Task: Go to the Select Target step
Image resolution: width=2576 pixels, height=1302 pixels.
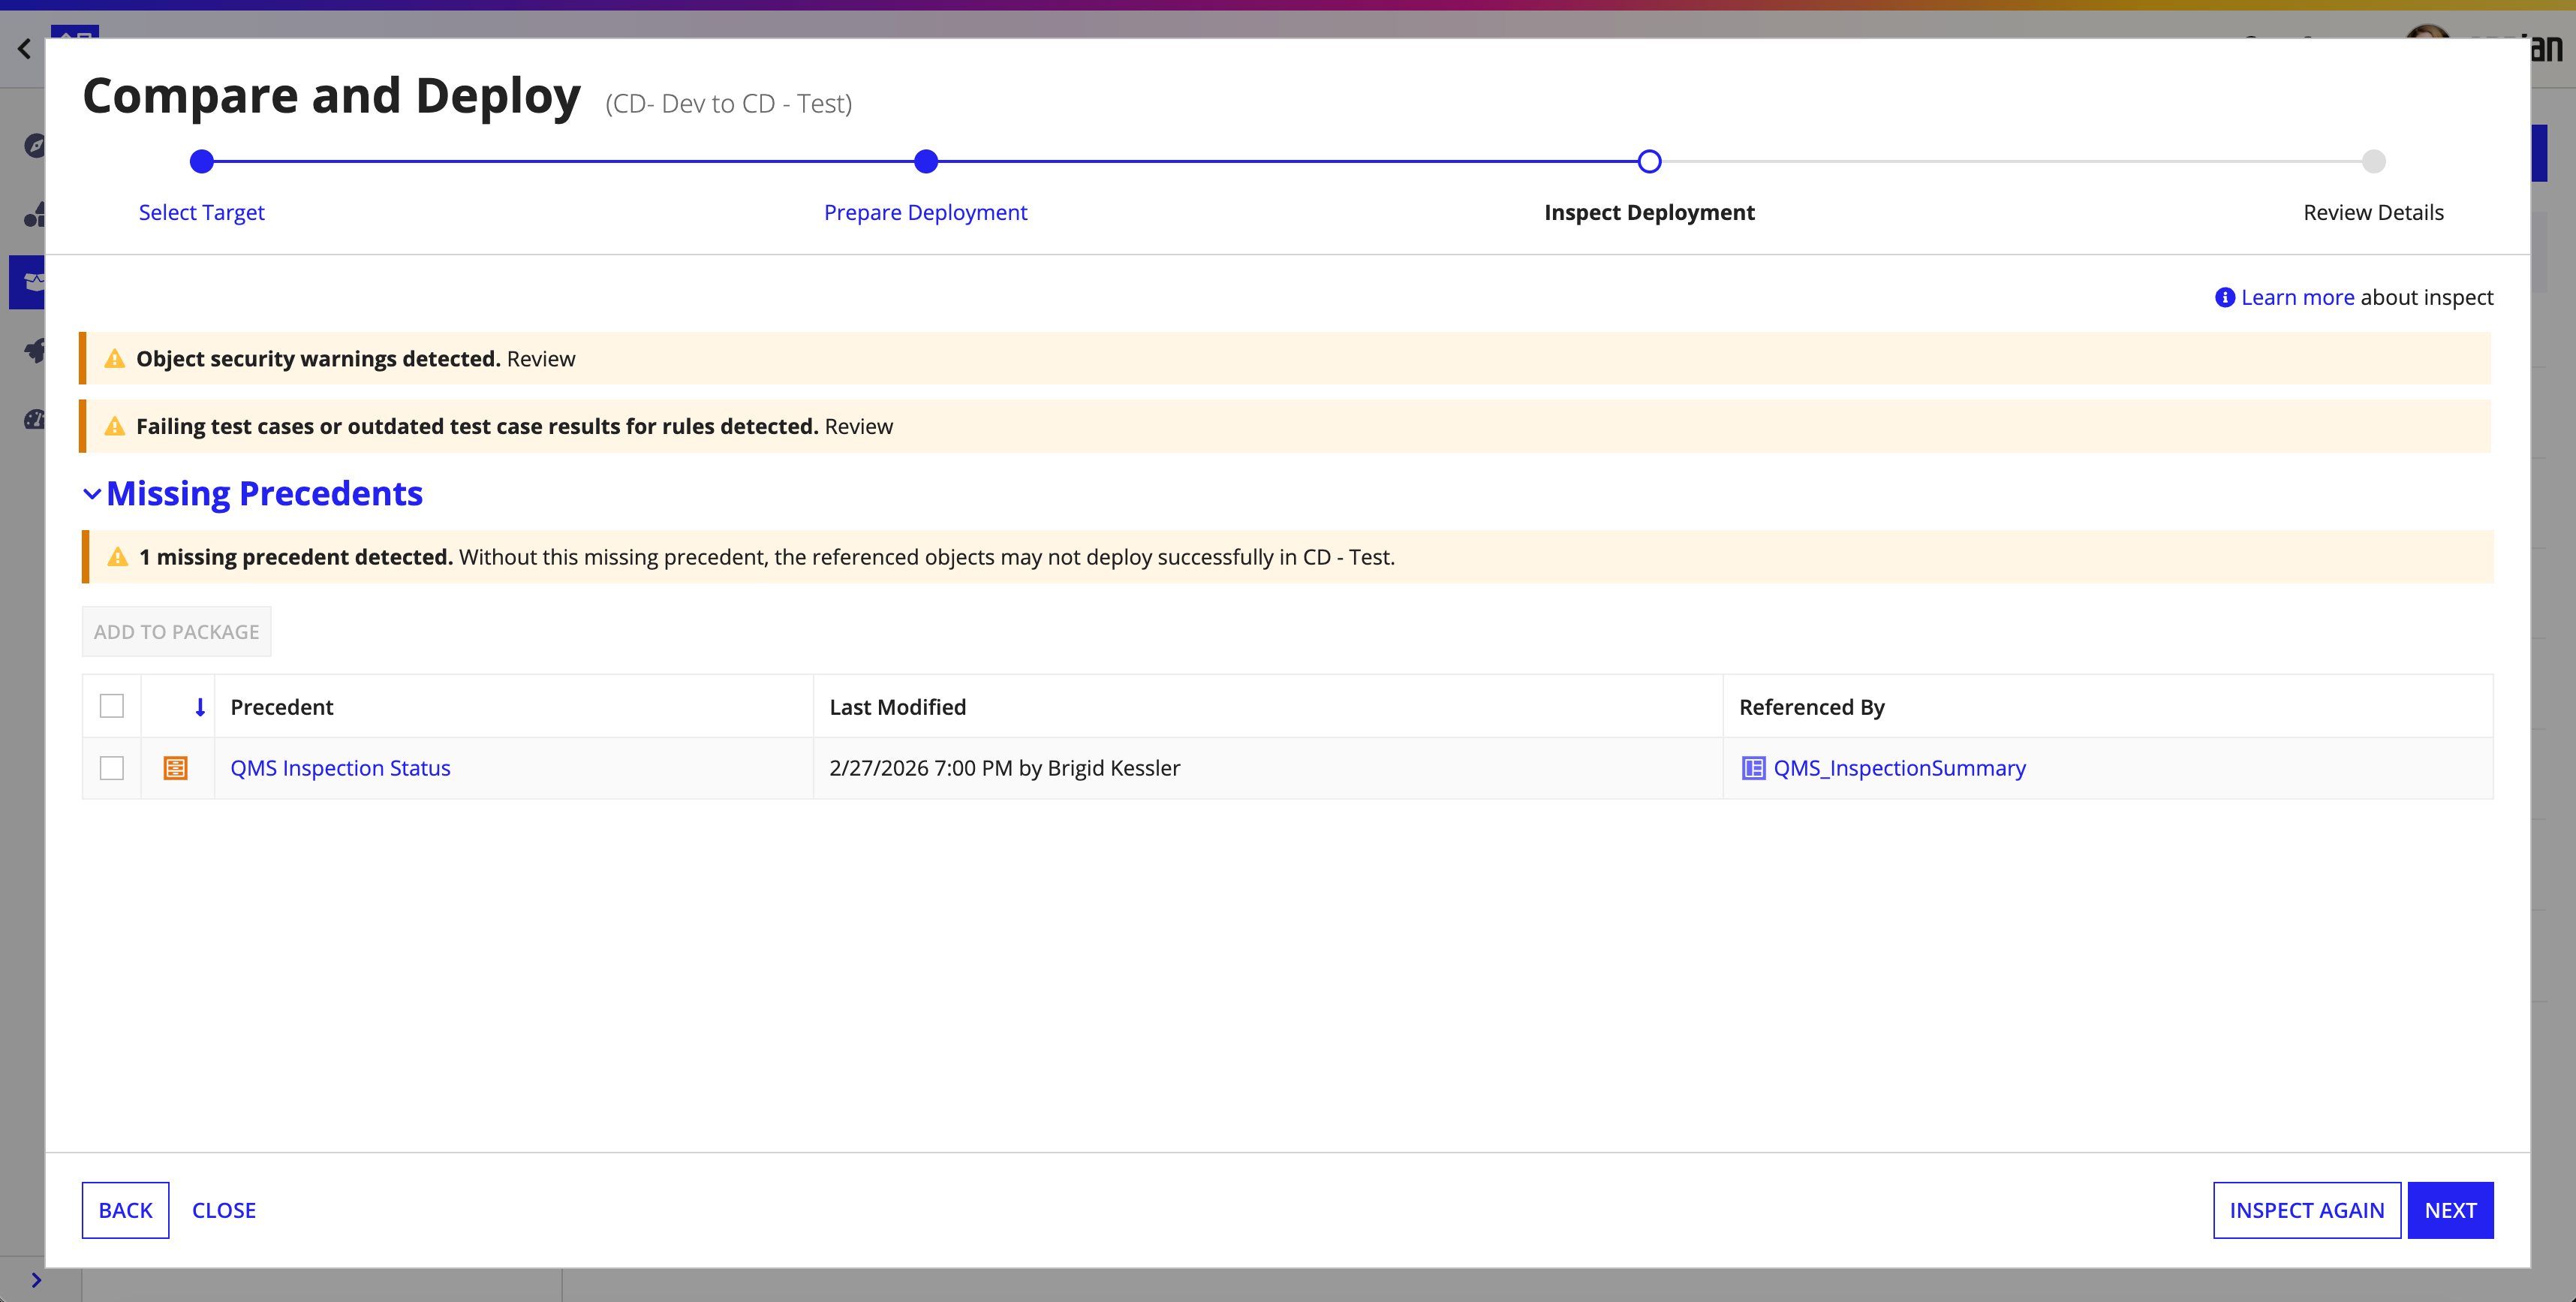Action: pos(201,212)
